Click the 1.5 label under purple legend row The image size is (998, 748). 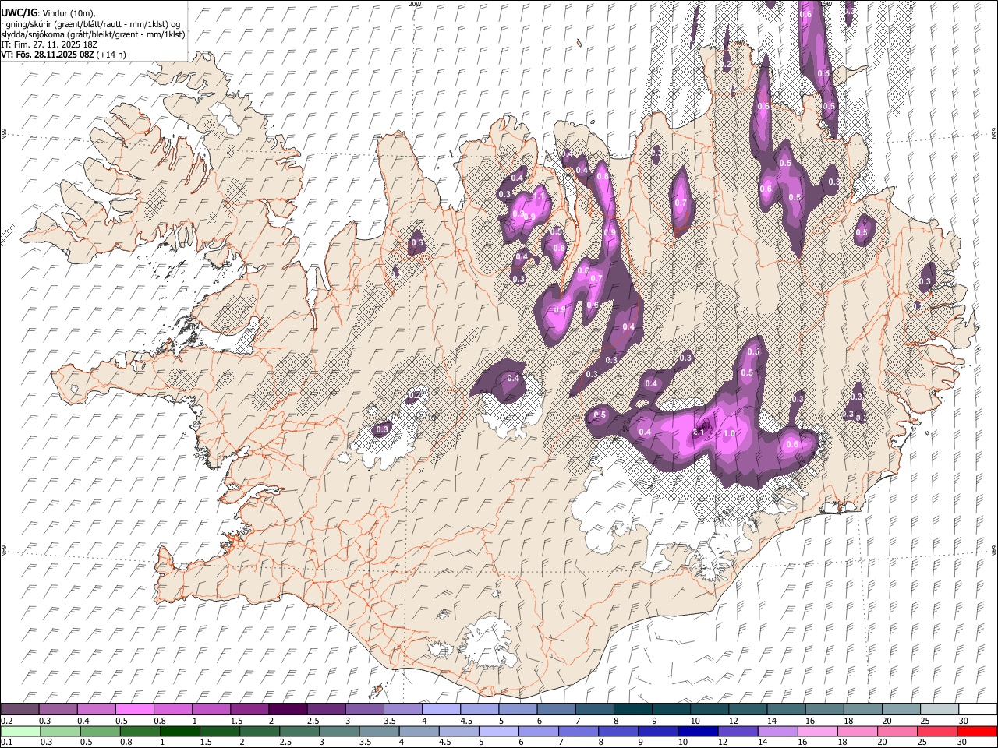237,721
